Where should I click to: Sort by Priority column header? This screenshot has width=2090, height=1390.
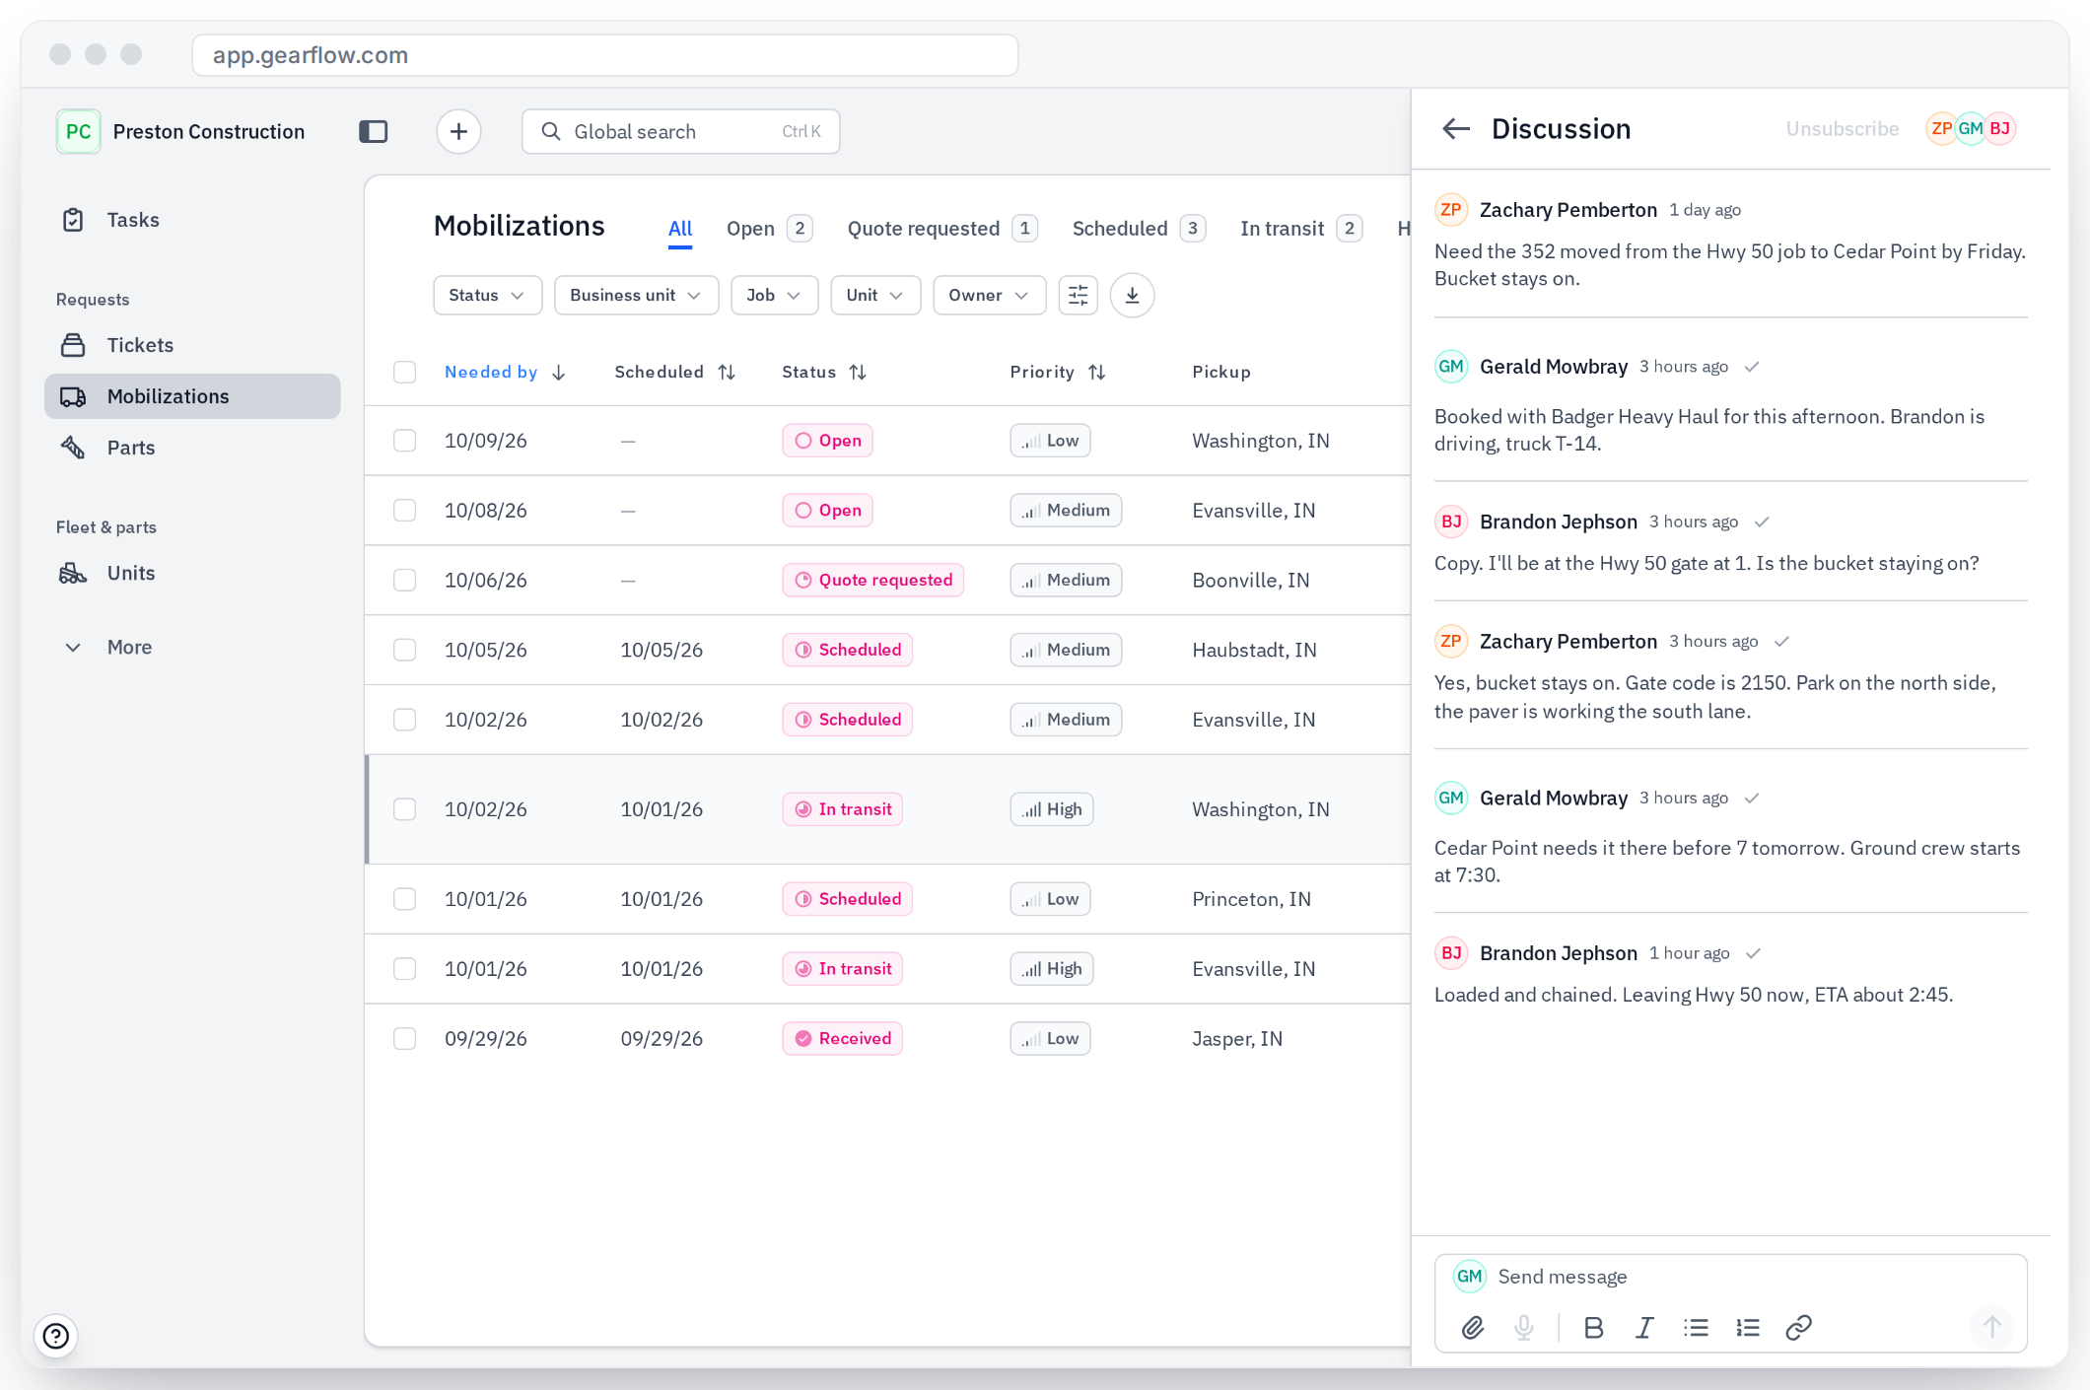[x=1058, y=372]
